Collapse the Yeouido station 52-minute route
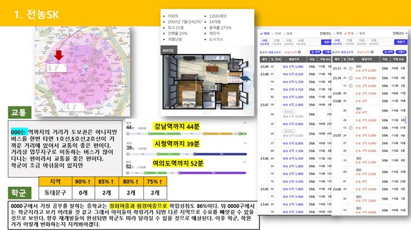This screenshot has height=231, width=411. pyautogui.click(x=245, y=162)
